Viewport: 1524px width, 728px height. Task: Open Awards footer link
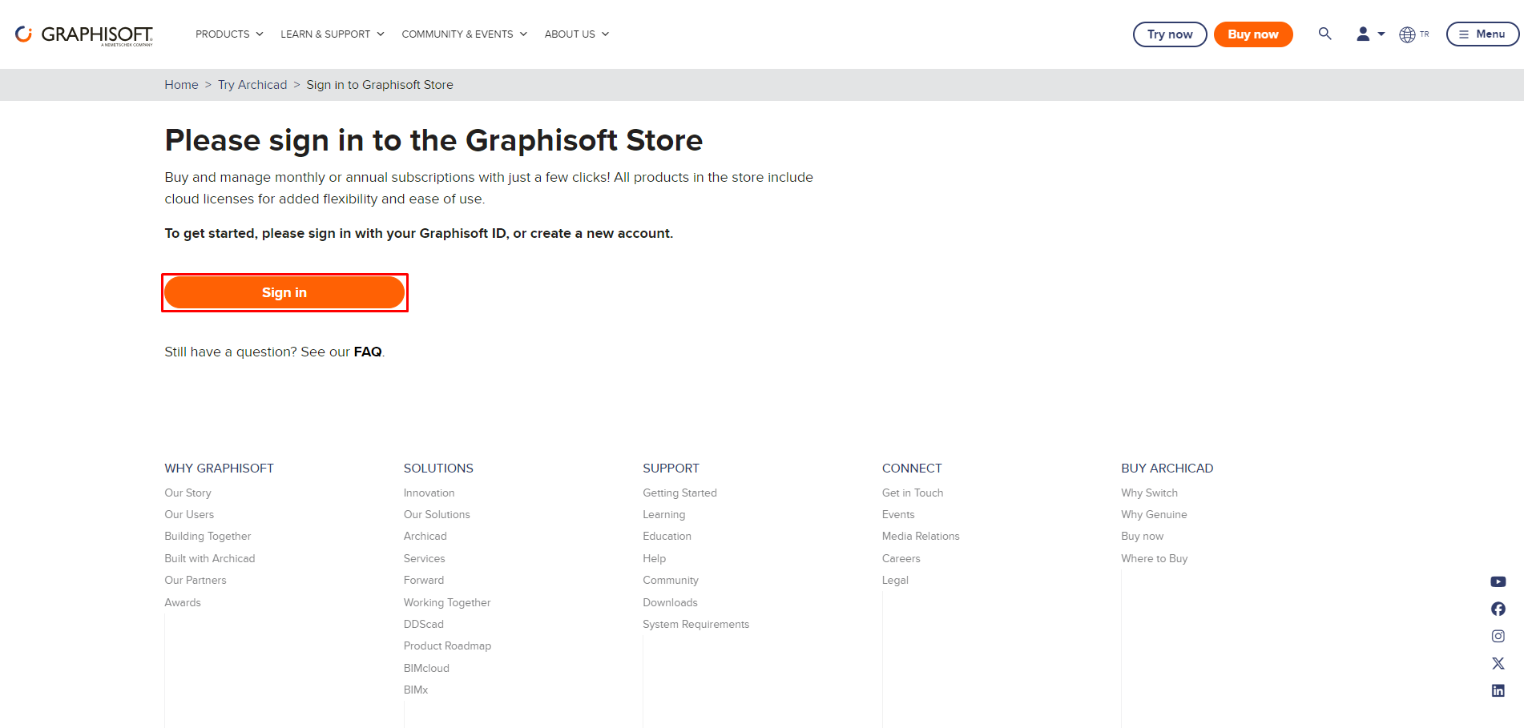183,602
